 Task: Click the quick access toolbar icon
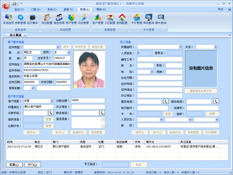click(x=15, y=3)
